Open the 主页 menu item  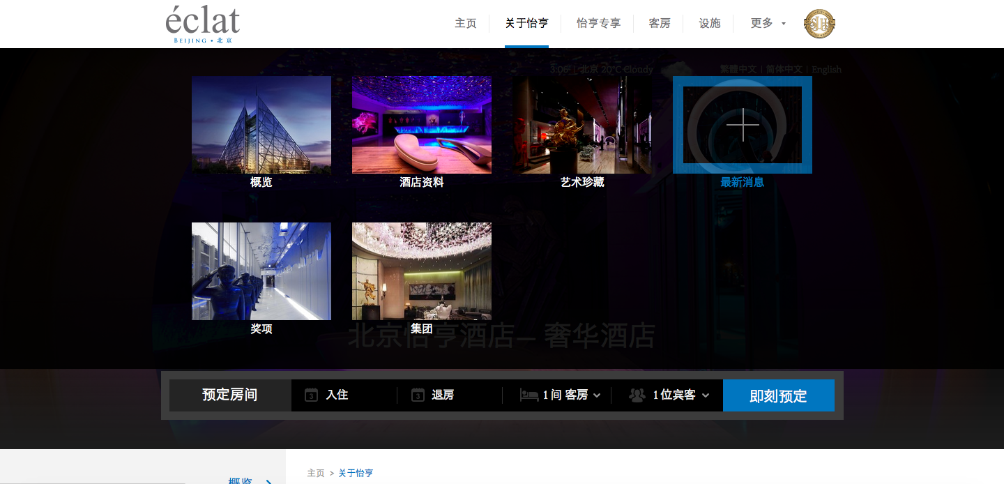pyautogui.click(x=466, y=24)
